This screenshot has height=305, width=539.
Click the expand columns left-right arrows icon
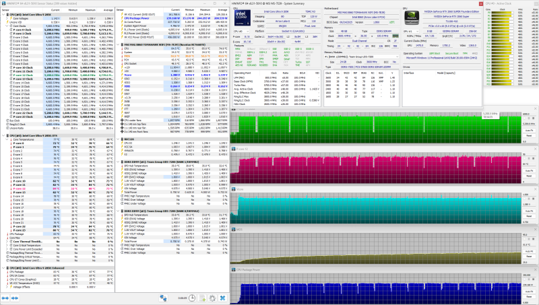[x=5, y=298]
